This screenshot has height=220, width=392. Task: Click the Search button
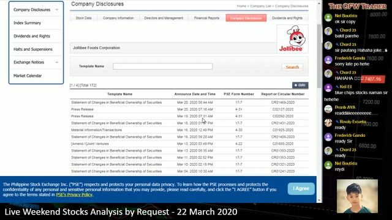(x=292, y=67)
